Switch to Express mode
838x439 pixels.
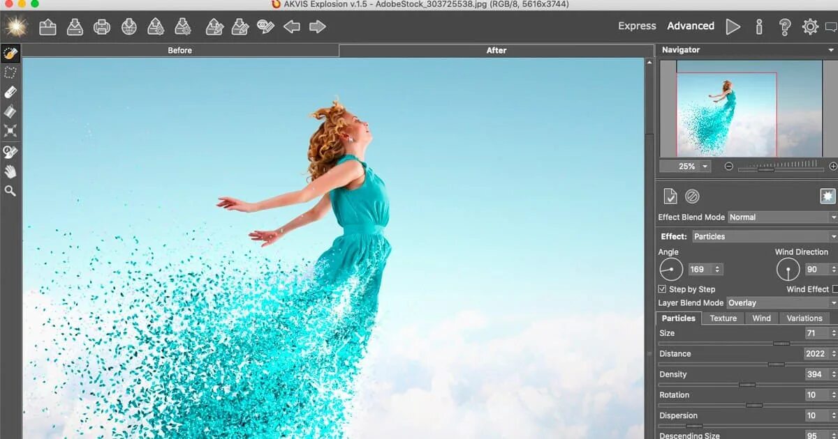click(637, 26)
